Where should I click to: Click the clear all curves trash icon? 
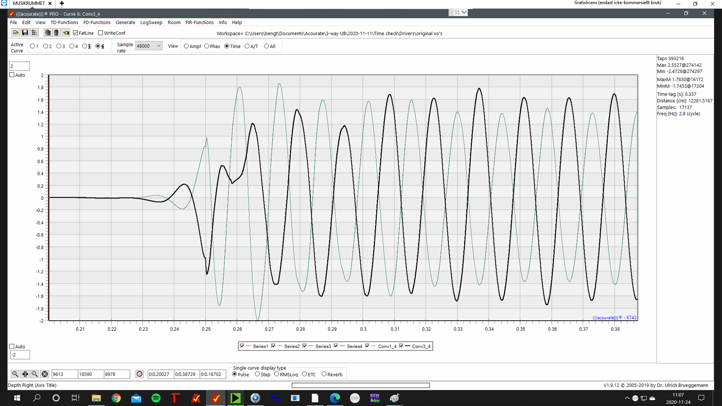pyautogui.click(x=48, y=33)
